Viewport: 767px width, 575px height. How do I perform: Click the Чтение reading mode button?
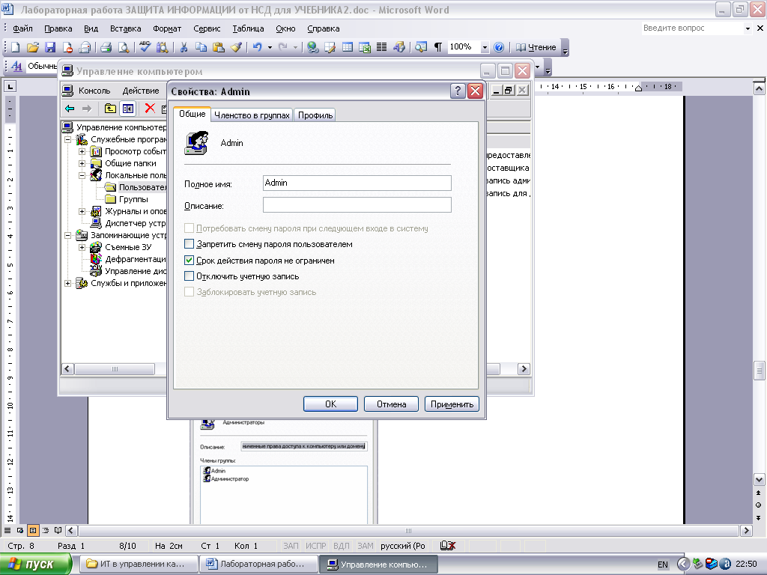coord(536,47)
